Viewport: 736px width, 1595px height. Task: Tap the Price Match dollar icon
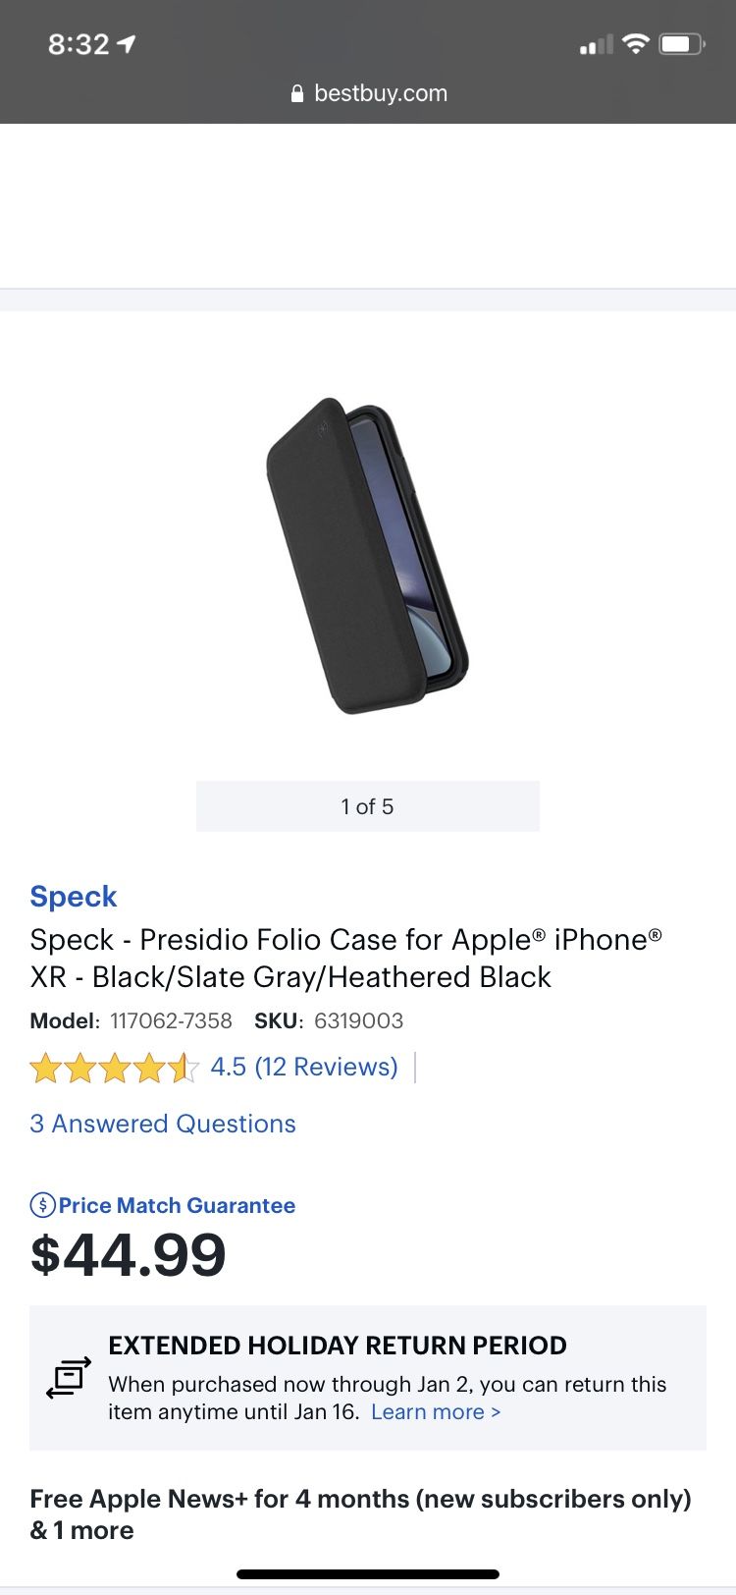pyautogui.click(x=42, y=1204)
